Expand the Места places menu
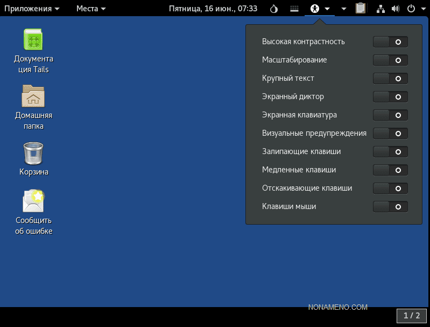430x327 pixels. (91, 9)
